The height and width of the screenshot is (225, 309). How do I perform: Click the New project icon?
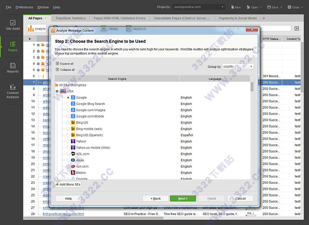coord(233,7)
